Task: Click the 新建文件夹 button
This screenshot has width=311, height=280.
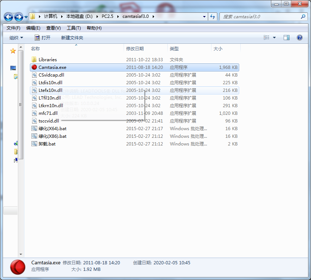Action: coord(72,38)
